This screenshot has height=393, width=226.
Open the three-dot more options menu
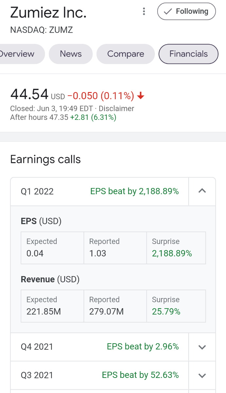point(144,12)
